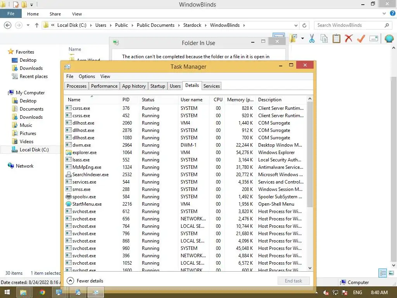Click the Copy icon in Explorer toolbar
This screenshot has width=397, height=298.
click(324, 38)
